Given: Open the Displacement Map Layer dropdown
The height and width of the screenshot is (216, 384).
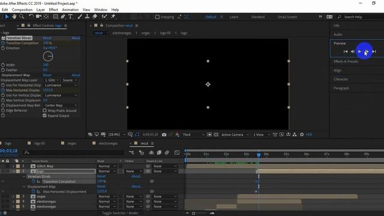Looking at the screenshot, I should tap(52, 80).
